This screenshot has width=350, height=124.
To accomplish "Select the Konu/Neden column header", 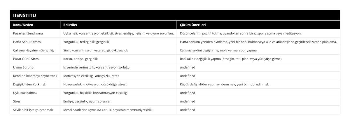I will click(x=35, y=25).
